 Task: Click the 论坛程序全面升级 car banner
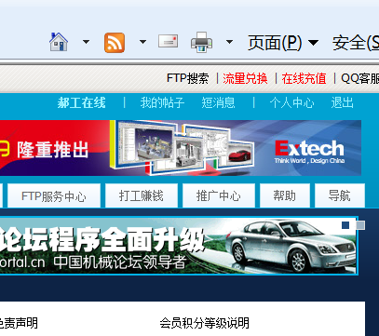point(179,246)
